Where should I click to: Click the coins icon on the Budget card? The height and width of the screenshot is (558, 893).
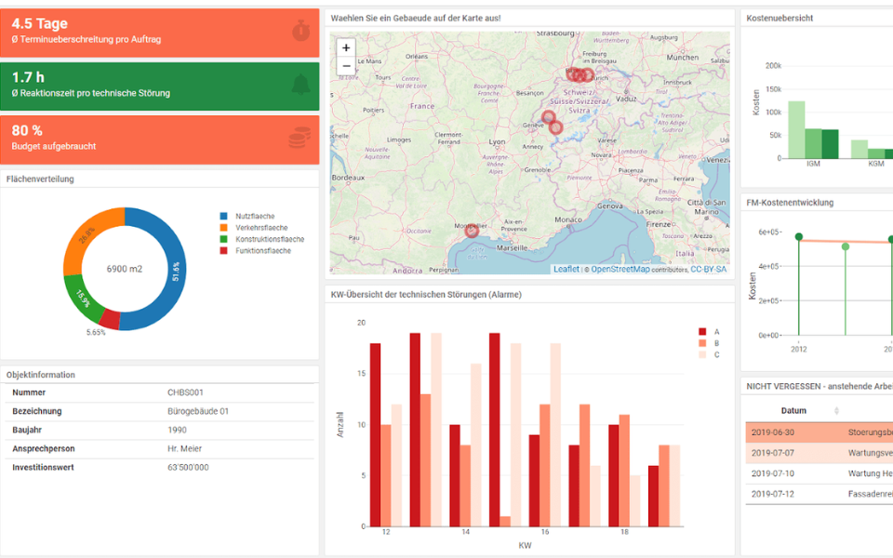(x=299, y=139)
